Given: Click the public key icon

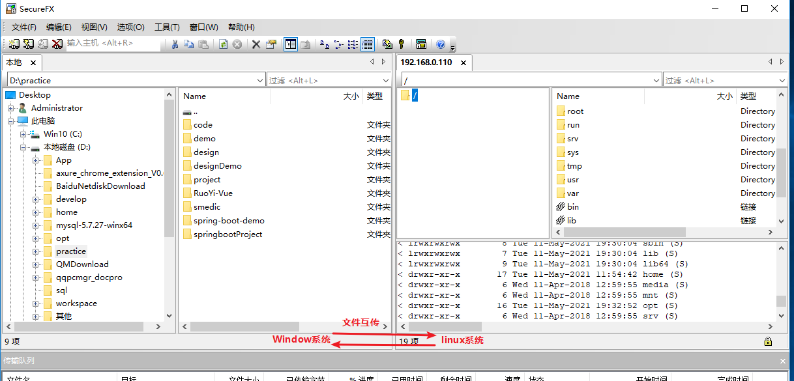Looking at the screenshot, I should (402, 44).
